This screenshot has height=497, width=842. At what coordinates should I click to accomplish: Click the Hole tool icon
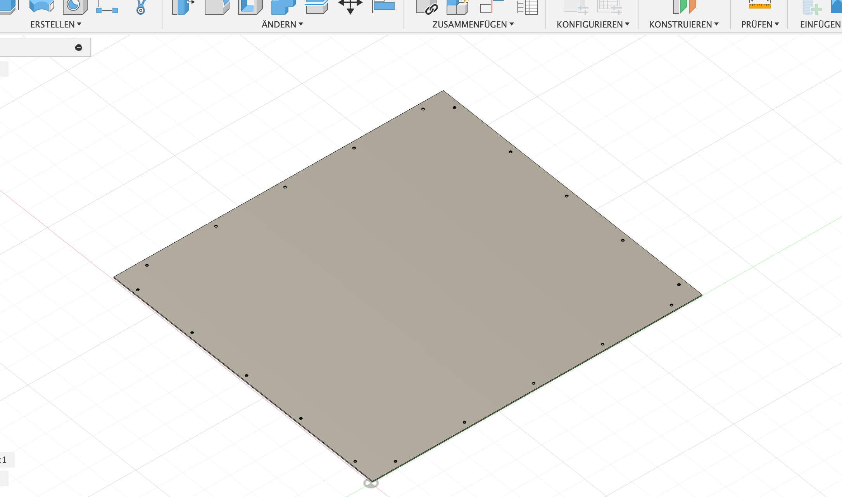[x=74, y=6]
